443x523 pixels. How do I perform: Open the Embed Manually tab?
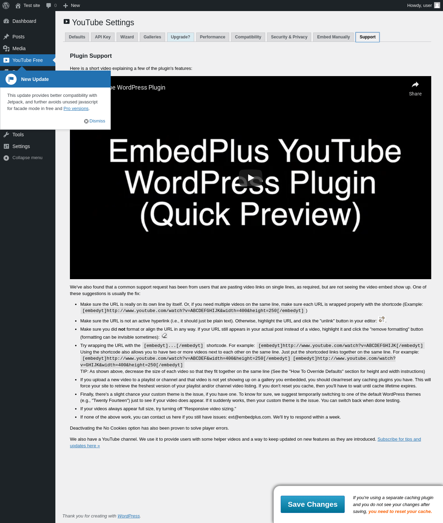(x=334, y=37)
